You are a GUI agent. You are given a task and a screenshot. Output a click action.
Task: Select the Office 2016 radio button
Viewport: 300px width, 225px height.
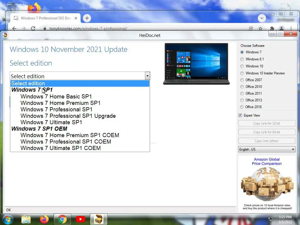click(x=242, y=107)
